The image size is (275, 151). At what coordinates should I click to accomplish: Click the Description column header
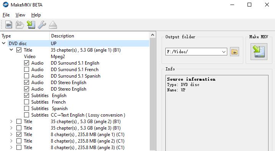coord(99,36)
